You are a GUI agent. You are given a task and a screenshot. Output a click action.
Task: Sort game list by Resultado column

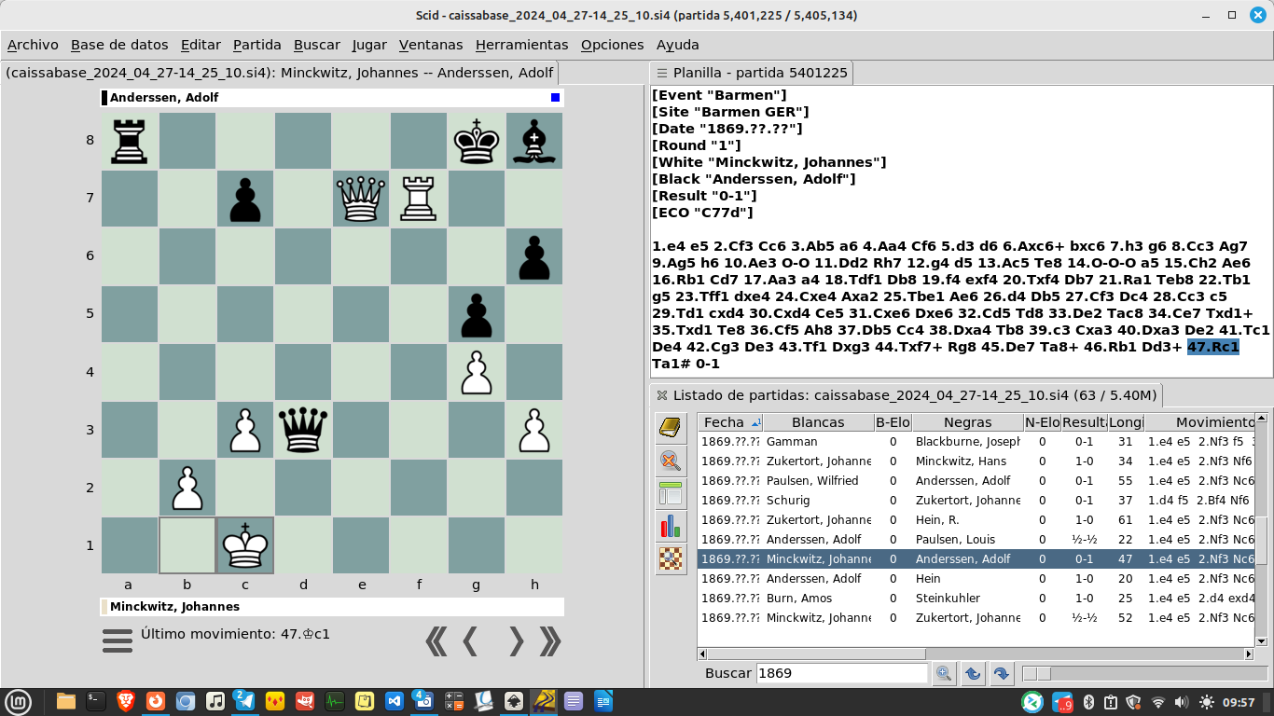pyautogui.click(x=1084, y=422)
